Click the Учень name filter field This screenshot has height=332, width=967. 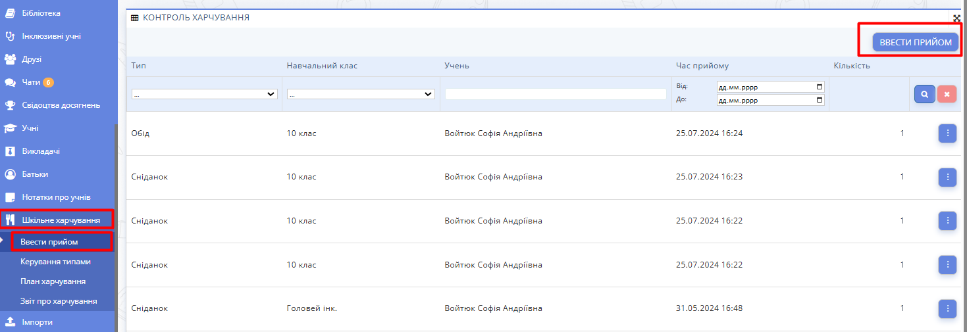(556, 94)
